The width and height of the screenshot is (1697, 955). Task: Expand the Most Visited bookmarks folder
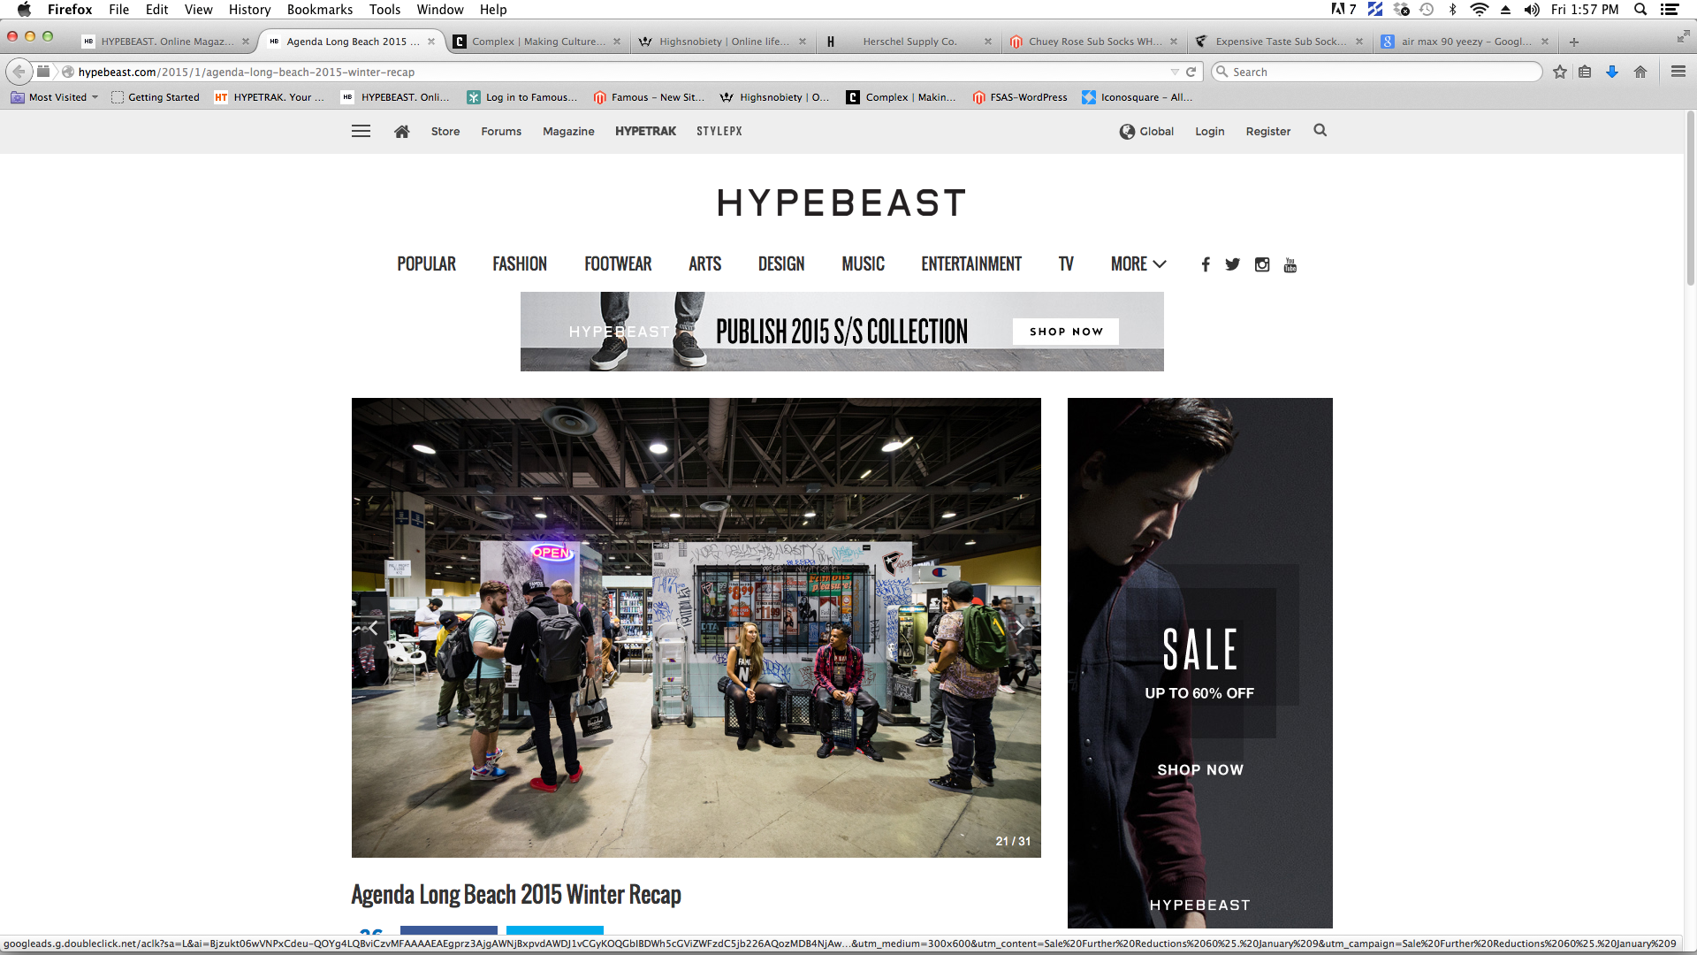(54, 97)
